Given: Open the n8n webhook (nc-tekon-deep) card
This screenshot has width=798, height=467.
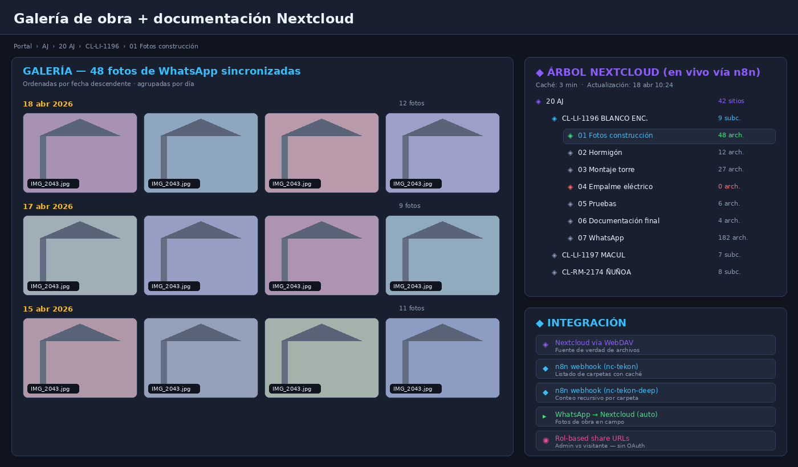Looking at the screenshot, I should point(655,393).
